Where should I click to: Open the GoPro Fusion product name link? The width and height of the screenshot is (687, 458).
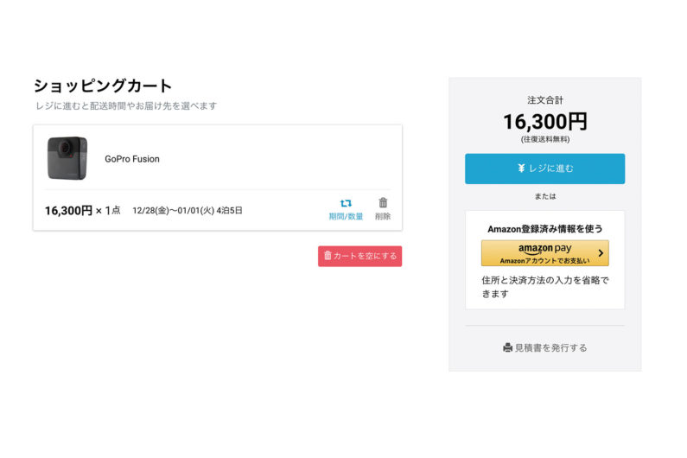[132, 159]
